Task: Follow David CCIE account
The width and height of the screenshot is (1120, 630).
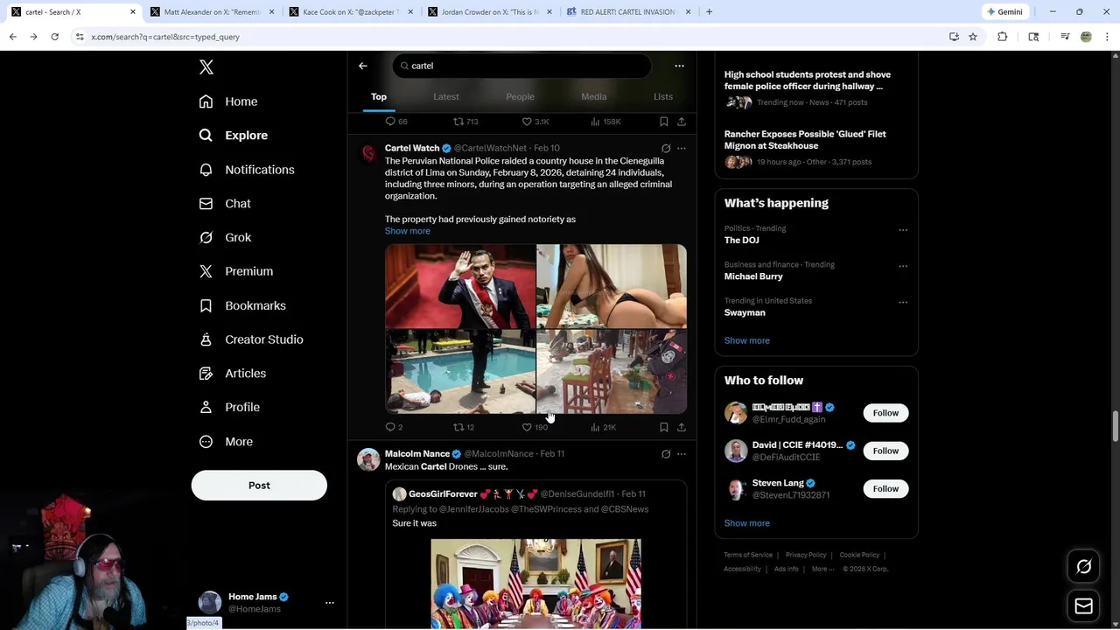Action: click(885, 451)
